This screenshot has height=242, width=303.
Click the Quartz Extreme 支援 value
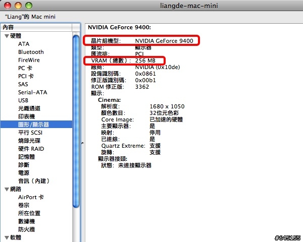(x=155, y=146)
